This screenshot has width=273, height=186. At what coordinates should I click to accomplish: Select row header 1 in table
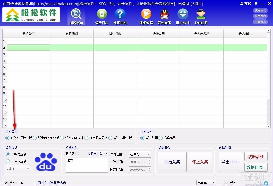point(5,41)
